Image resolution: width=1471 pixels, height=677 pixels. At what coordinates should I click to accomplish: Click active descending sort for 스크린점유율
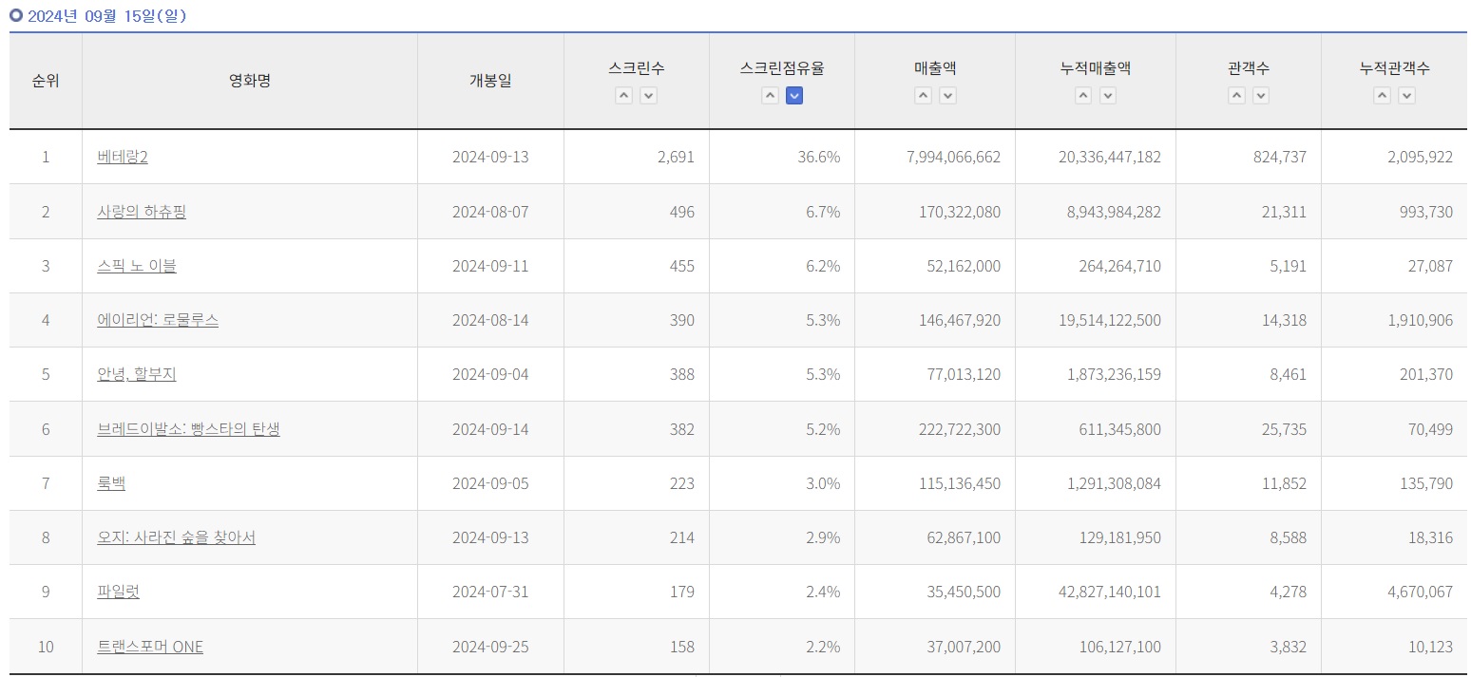click(x=794, y=95)
